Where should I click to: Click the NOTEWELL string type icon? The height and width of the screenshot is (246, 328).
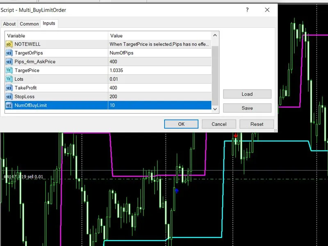click(x=9, y=44)
